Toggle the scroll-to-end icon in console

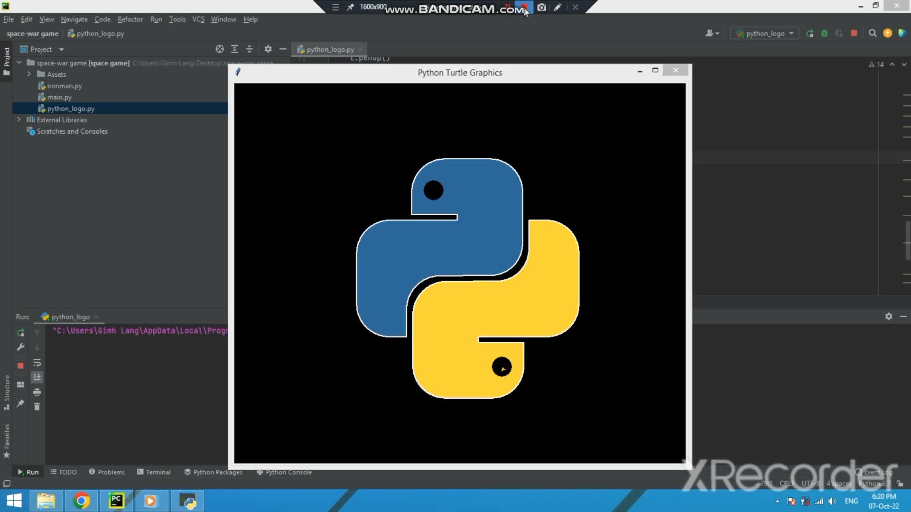38,377
